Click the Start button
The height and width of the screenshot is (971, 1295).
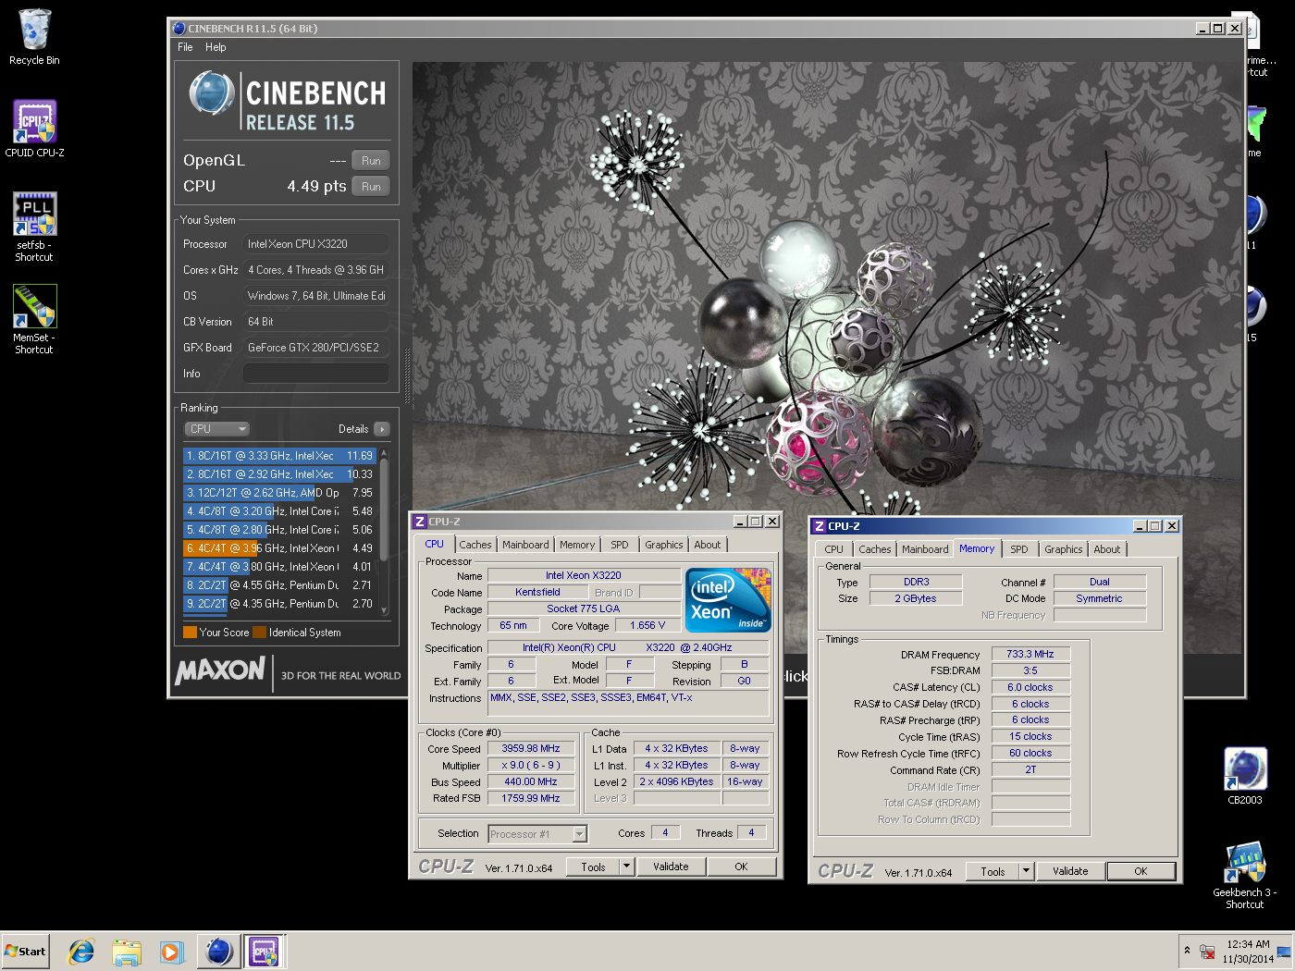(x=25, y=951)
